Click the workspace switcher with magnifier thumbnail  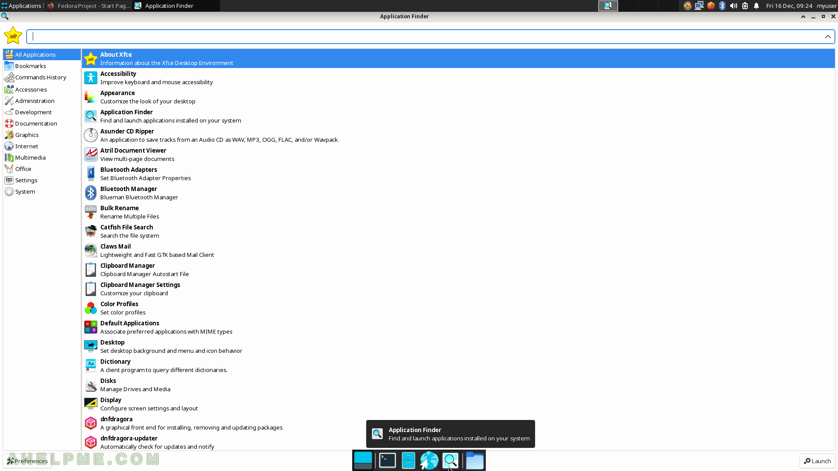[x=608, y=6]
